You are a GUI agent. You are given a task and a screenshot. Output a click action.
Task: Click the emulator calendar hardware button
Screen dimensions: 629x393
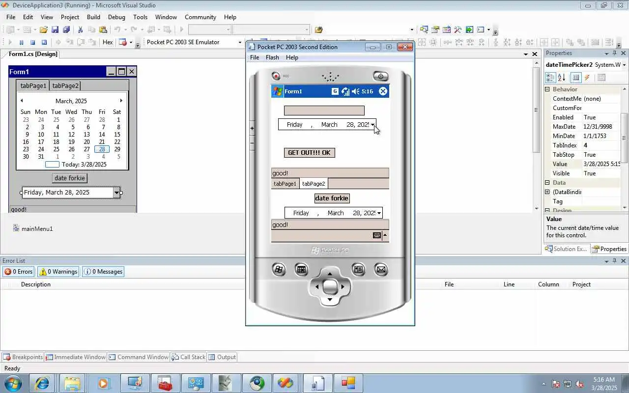coord(301,269)
